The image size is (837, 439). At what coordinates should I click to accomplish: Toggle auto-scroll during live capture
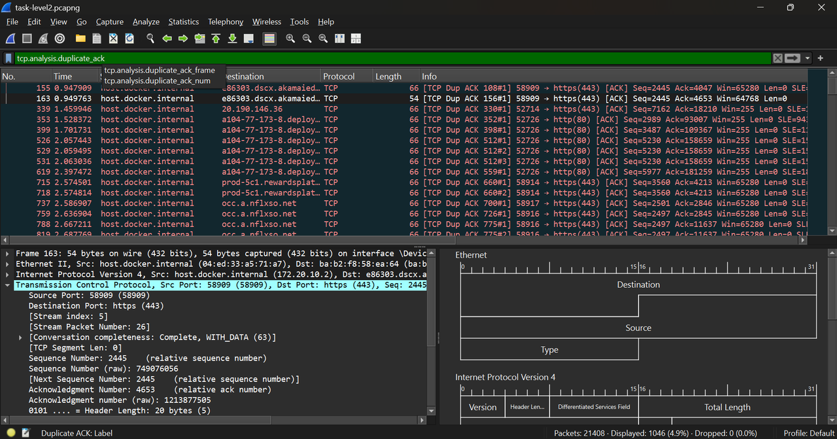tap(248, 39)
